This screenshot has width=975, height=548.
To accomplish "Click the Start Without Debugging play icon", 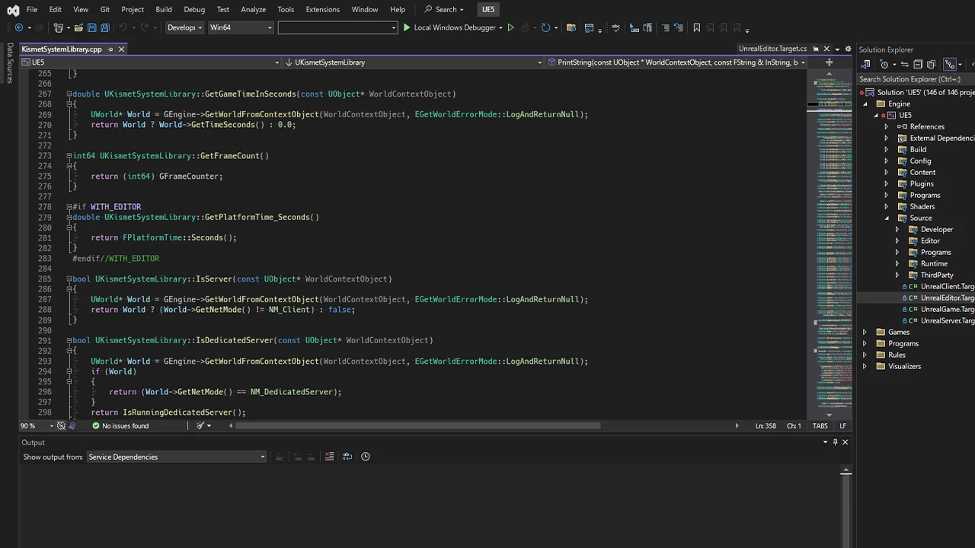I will [x=510, y=28].
